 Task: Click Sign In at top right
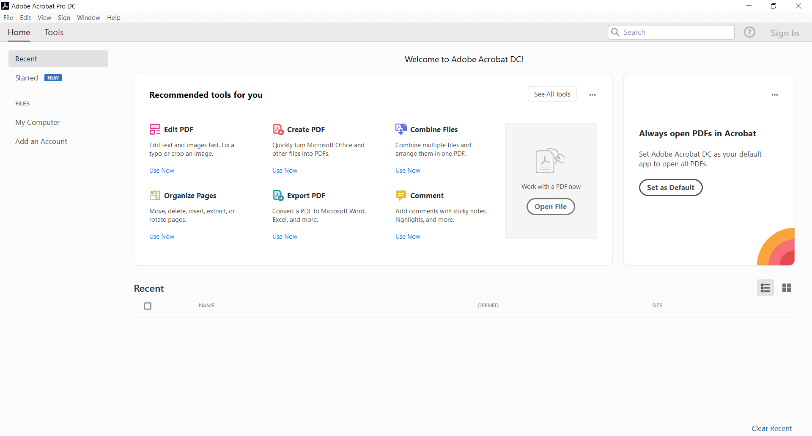point(785,33)
